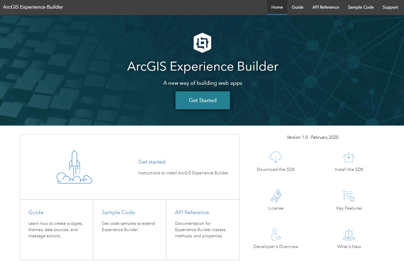Click 'A new way of building web apps'
The width and height of the screenshot is (404, 265).
click(203, 83)
